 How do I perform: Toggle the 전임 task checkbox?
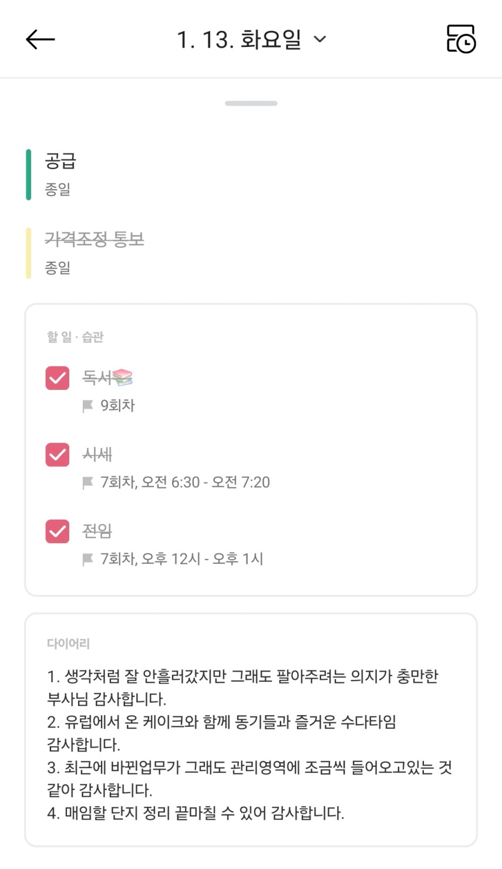[x=58, y=531]
